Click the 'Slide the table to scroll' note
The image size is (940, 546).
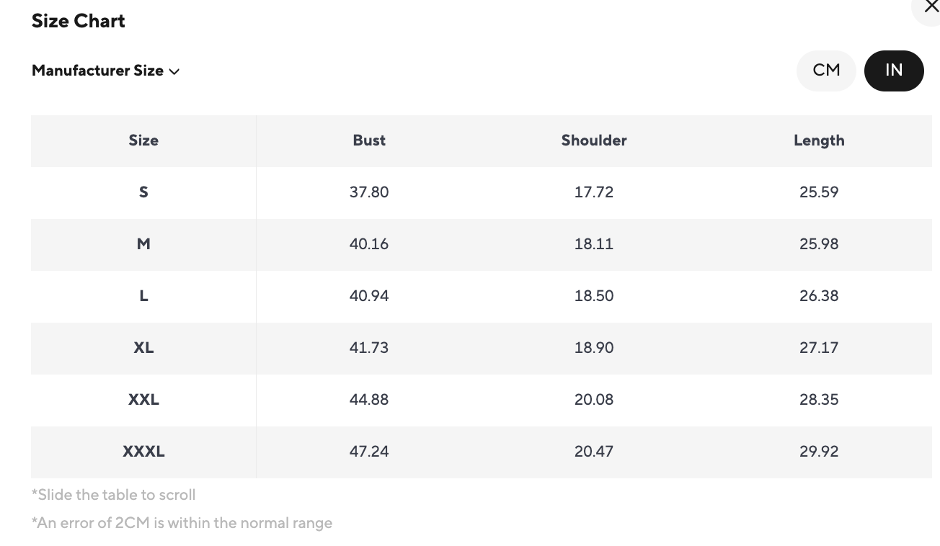[114, 495]
